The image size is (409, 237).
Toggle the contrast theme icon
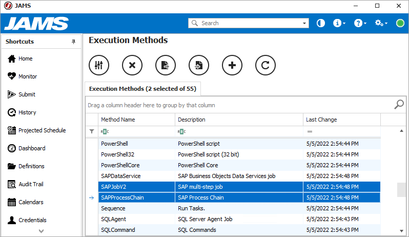click(x=320, y=23)
